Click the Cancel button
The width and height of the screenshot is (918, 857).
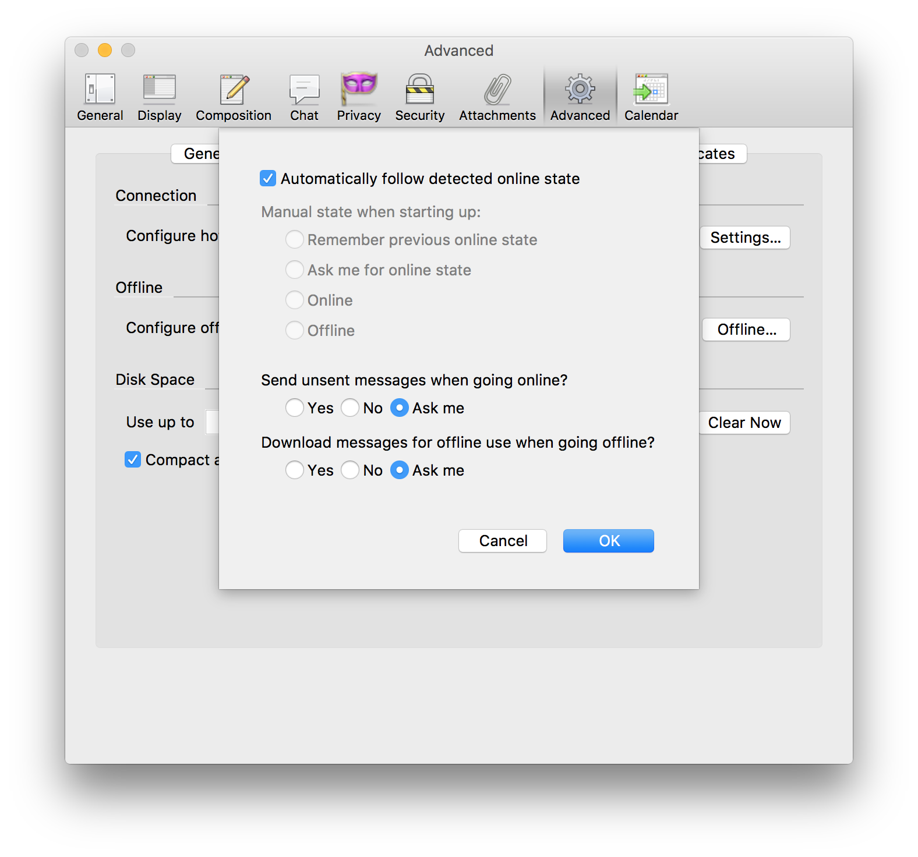click(x=503, y=541)
